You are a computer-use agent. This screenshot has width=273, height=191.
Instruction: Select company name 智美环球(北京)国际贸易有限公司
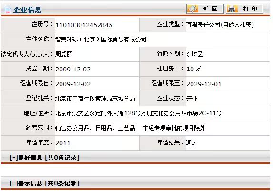[101, 40]
